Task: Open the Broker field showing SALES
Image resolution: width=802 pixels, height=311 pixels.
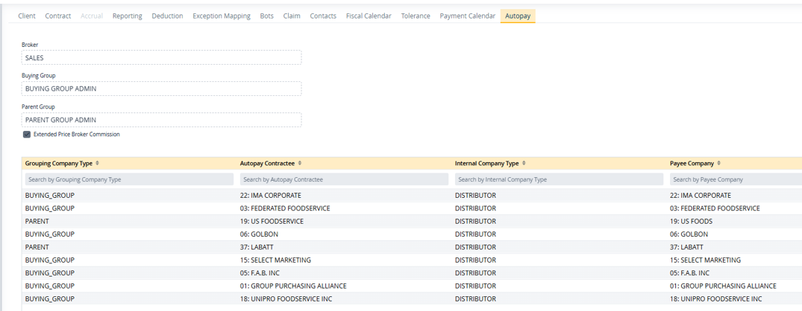Action: pyautogui.click(x=161, y=57)
